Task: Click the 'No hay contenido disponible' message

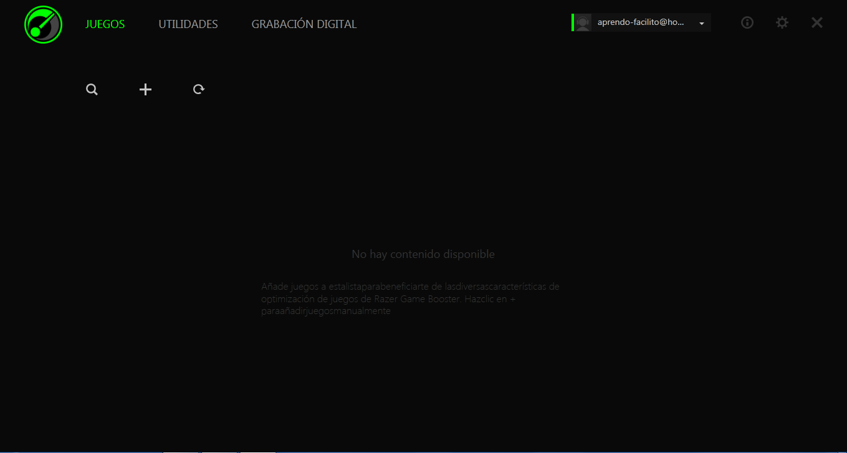Action: [423, 254]
